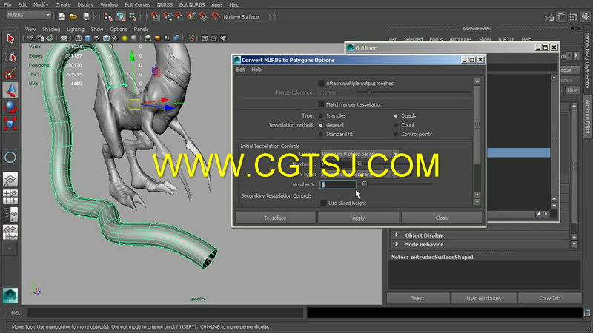Image resolution: width=593 pixels, height=333 pixels.
Task: Open Help menu in Convert NURBS dialog
Action: [x=256, y=70]
